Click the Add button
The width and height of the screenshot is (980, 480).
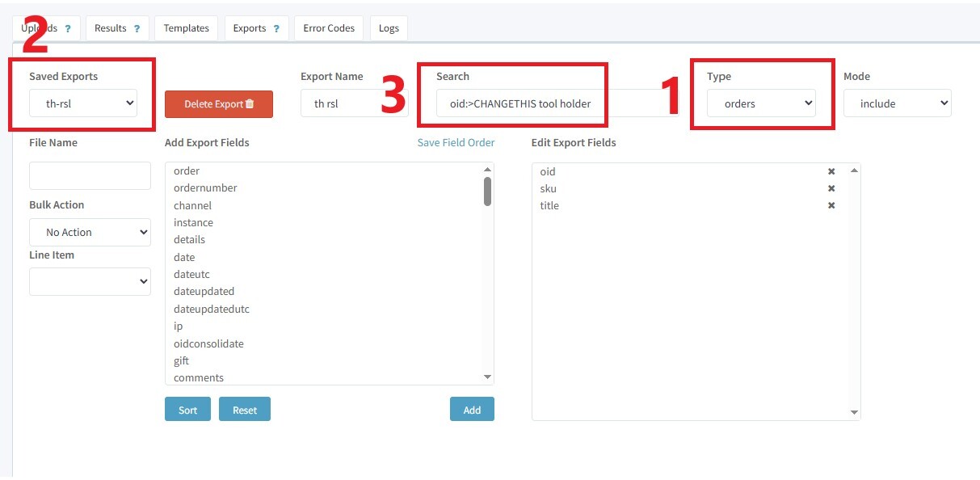click(x=472, y=410)
